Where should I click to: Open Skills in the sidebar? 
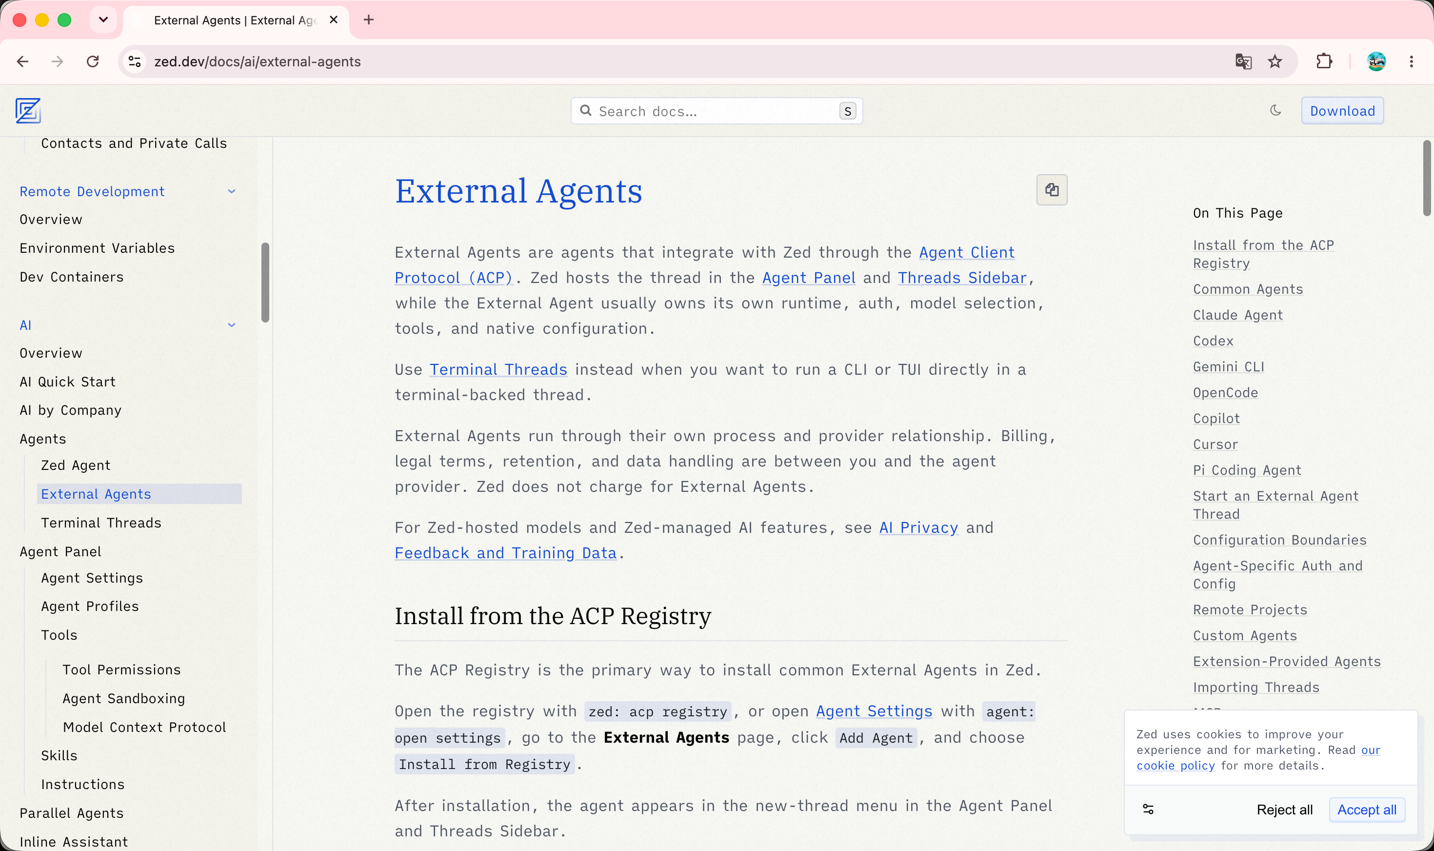pyautogui.click(x=59, y=756)
